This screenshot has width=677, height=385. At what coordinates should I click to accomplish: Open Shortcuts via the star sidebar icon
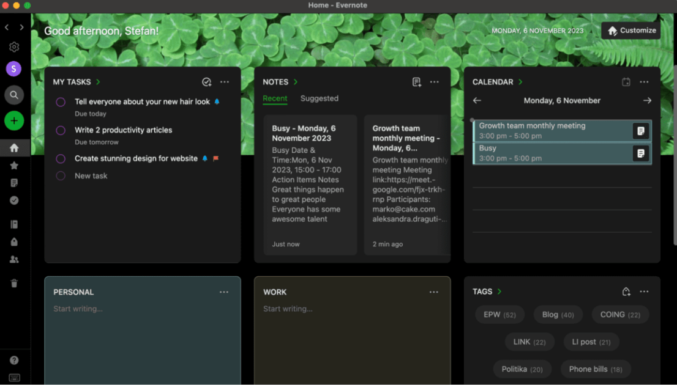point(13,165)
